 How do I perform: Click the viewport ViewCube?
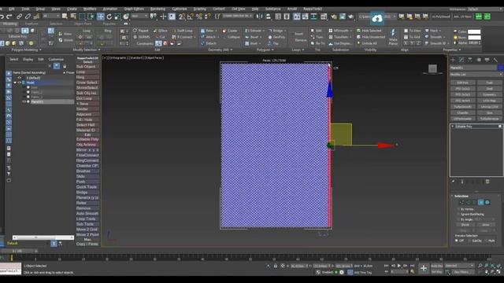(x=432, y=69)
